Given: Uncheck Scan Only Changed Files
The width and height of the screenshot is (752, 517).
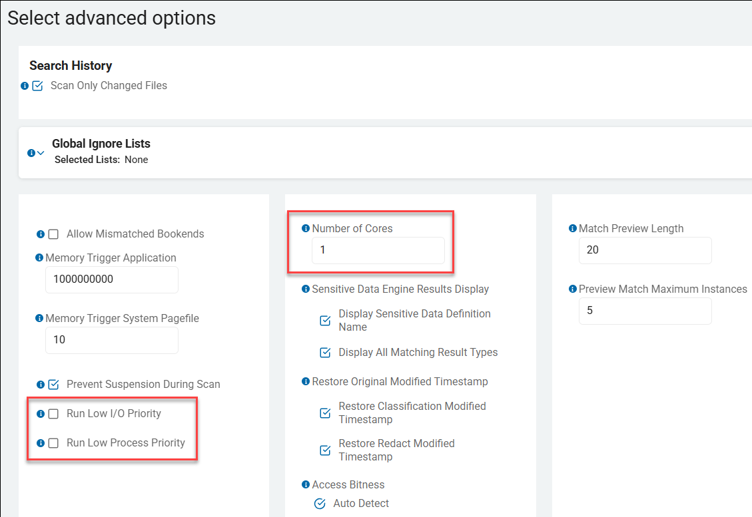Looking at the screenshot, I should [38, 86].
